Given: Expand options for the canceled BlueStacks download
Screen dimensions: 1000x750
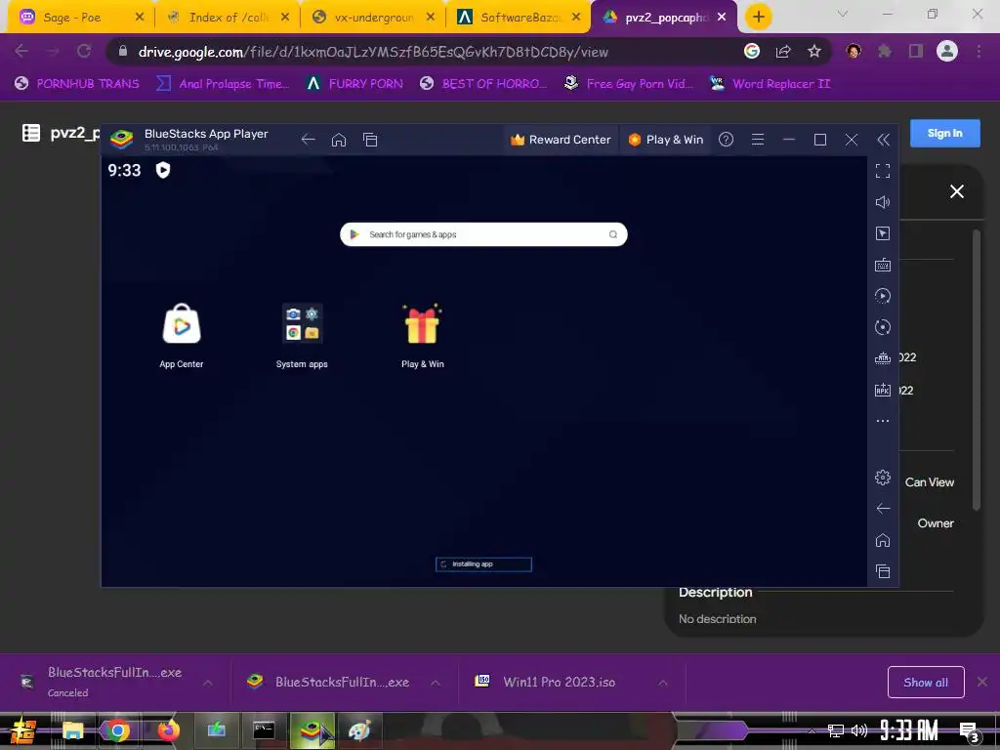Looking at the screenshot, I should 208,683.
